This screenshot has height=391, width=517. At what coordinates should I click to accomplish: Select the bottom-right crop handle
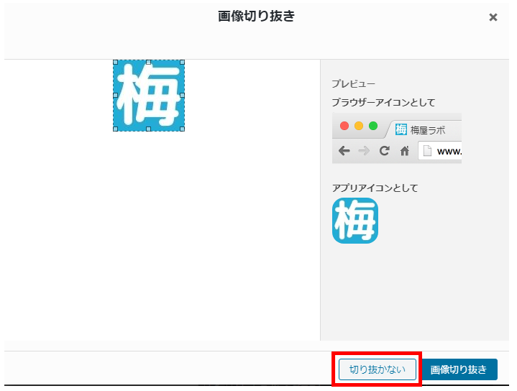click(x=183, y=129)
